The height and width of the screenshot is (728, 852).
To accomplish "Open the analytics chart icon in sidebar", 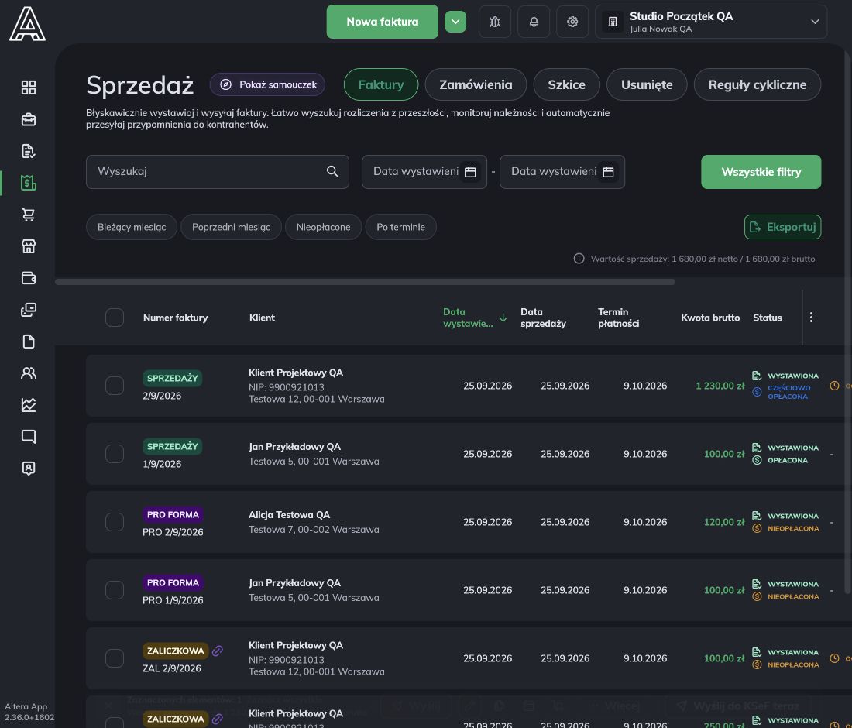I will coord(28,405).
